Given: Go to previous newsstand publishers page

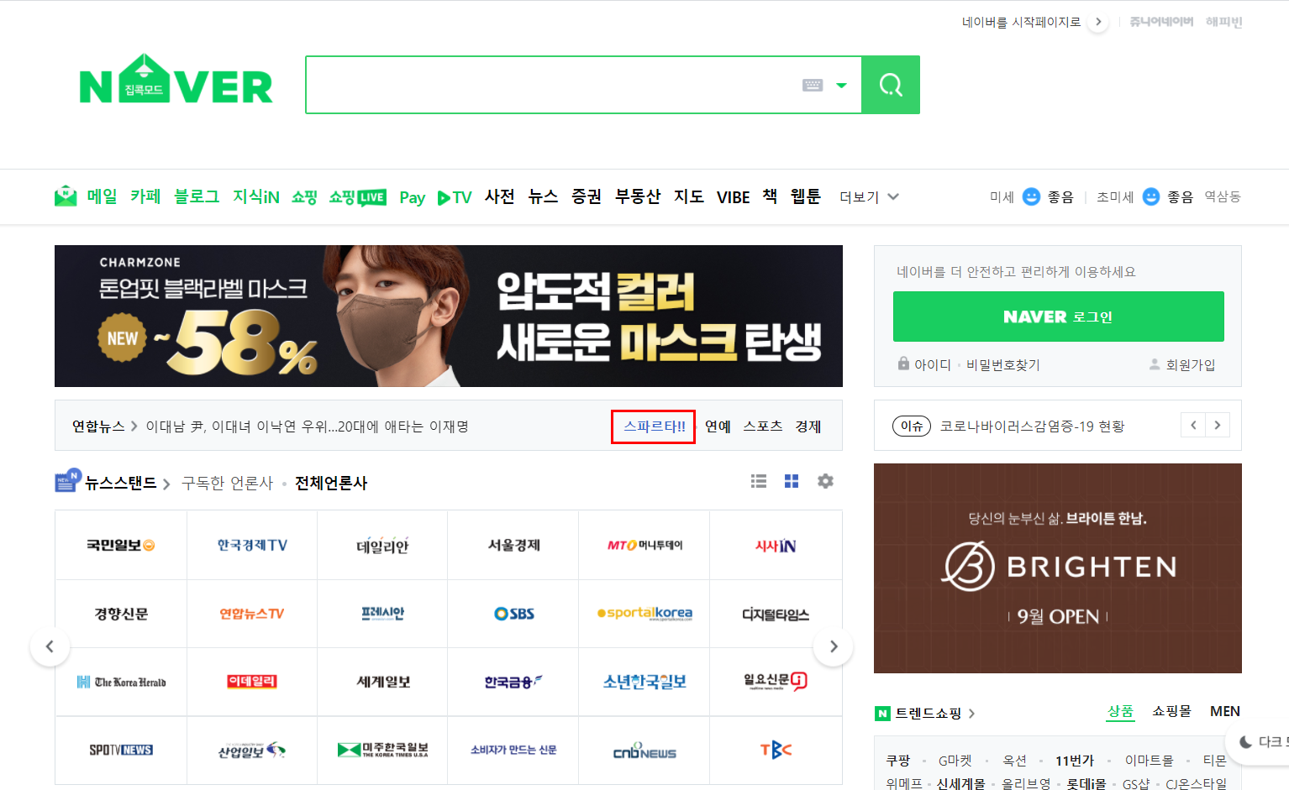Looking at the screenshot, I should pyautogui.click(x=50, y=646).
